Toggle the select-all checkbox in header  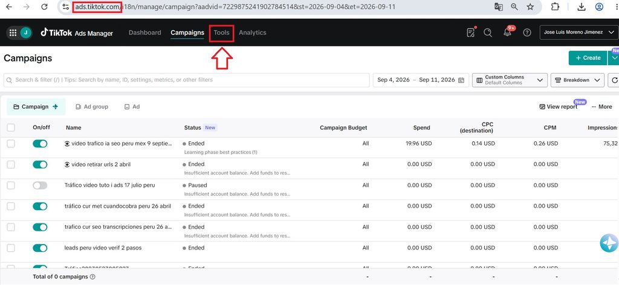pos(11,127)
